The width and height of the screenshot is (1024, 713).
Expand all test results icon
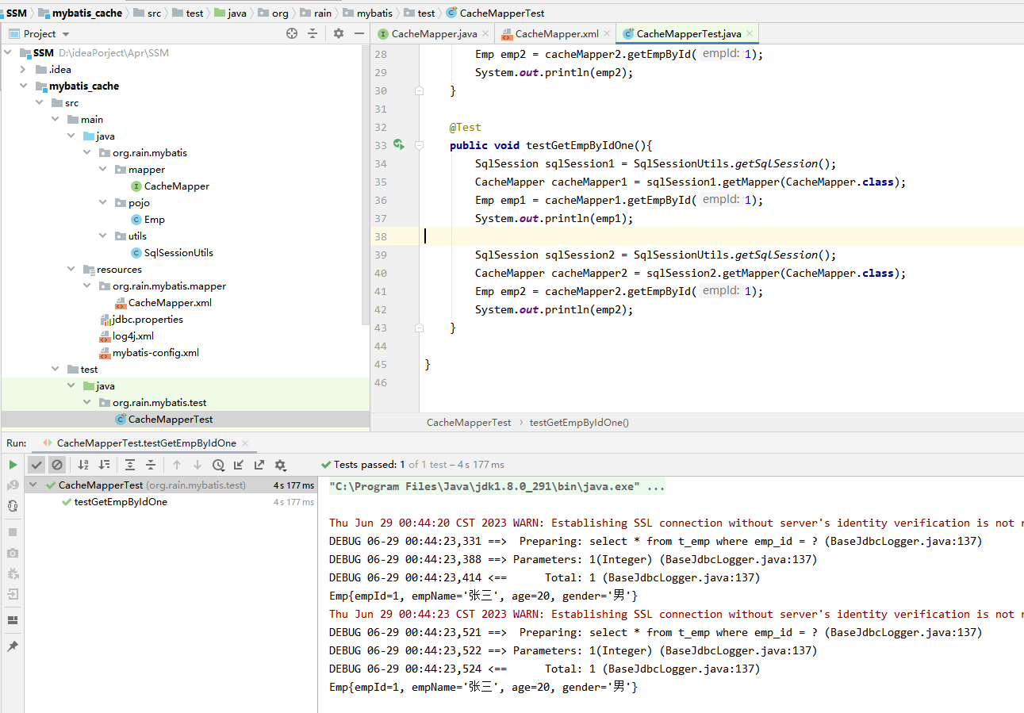(130, 465)
